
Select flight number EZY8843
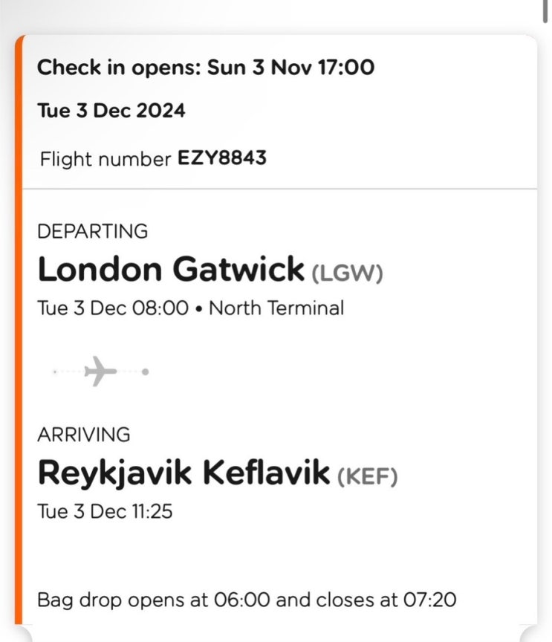coord(221,158)
